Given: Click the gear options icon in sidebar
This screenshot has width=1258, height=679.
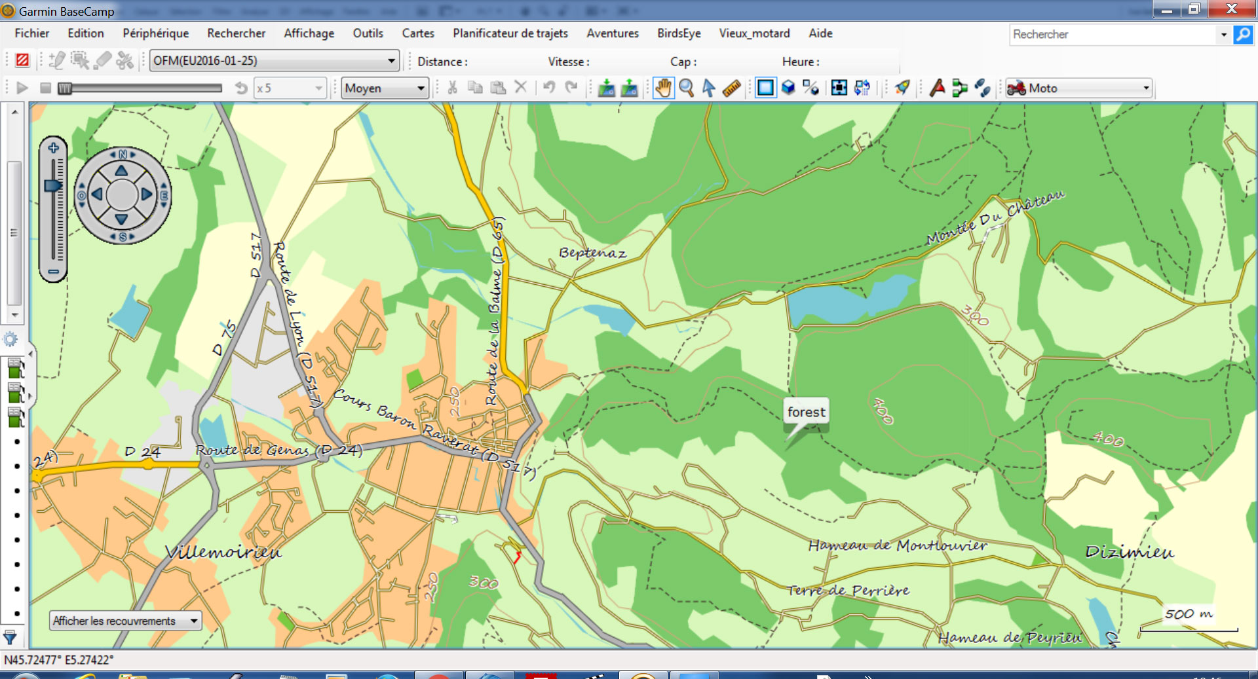Looking at the screenshot, I should 10,339.
